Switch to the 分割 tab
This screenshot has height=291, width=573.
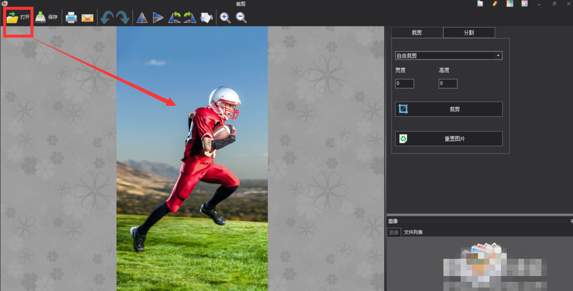(x=469, y=33)
